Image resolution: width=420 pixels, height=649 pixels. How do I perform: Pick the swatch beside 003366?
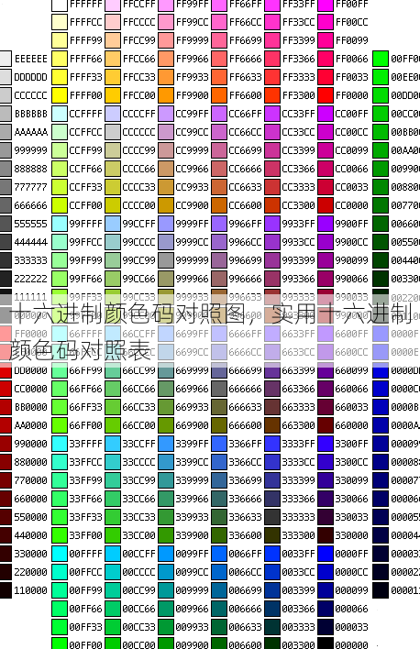272,609
